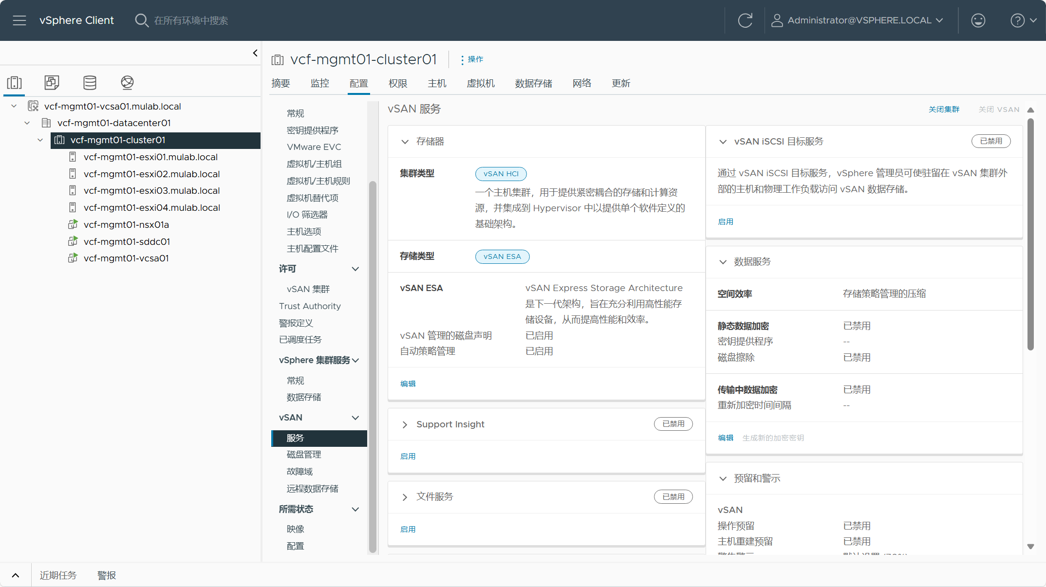The height and width of the screenshot is (587, 1046).
Task: Click 启用 under vSAN iSCSI 目标服务
Action: point(726,221)
